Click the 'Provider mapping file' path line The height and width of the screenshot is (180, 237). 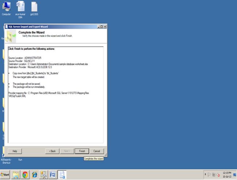point(48,94)
